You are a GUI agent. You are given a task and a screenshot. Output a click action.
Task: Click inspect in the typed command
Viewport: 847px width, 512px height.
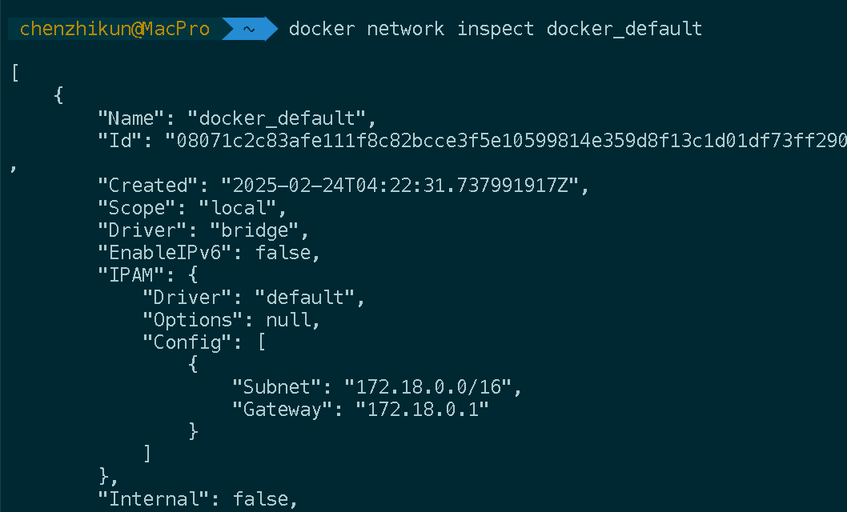tap(496, 29)
